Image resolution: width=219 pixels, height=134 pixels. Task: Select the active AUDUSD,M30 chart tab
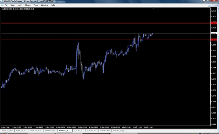coord(65,130)
